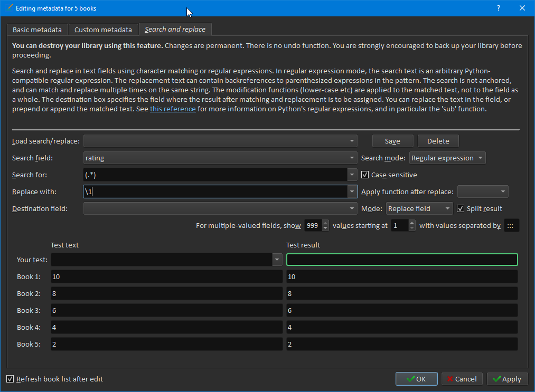Click into the Replace with text field
The image size is (535, 392).
click(x=215, y=192)
